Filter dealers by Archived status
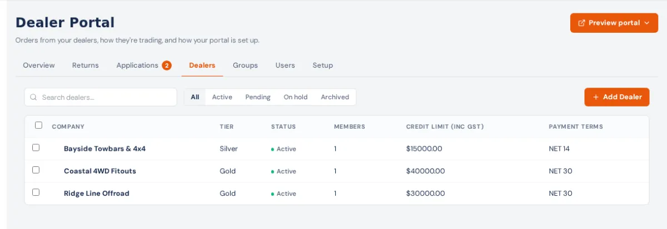 335,97
